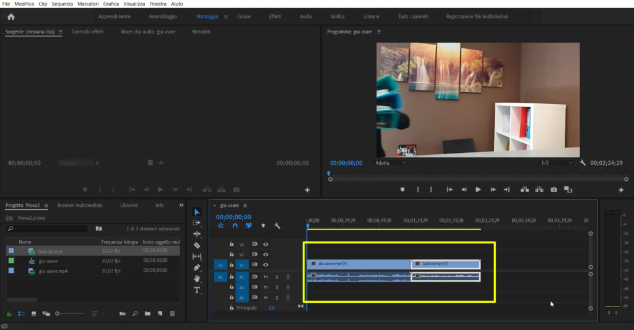Open the 1/2 playback resolution dropdown
The width and height of the screenshot is (634, 330).
click(557, 163)
